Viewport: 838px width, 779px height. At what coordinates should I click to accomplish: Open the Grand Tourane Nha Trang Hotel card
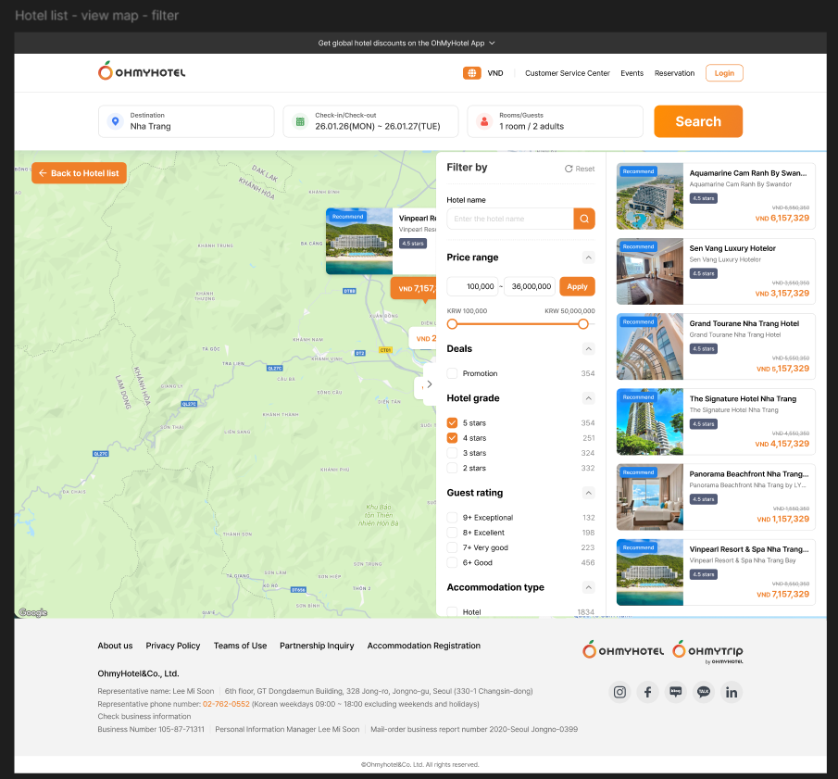pyautogui.click(x=716, y=346)
